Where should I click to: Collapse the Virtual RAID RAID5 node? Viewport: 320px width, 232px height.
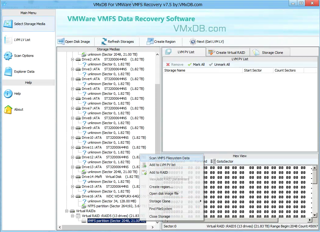tap(72, 216)
